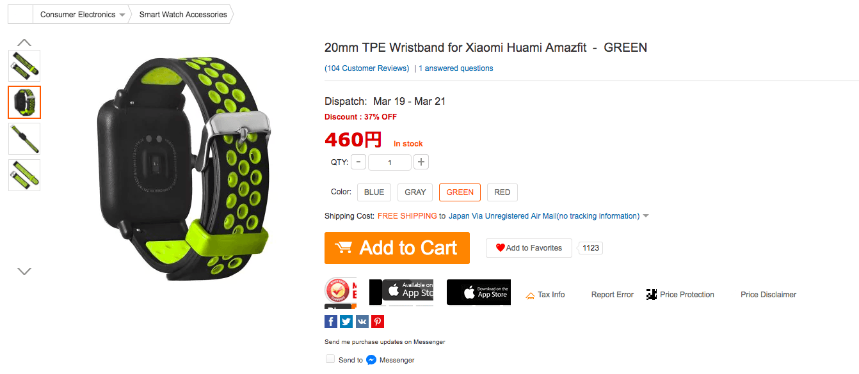Viewport: 859px width, 374px height.
Task: Show next thumbnails with down chevron
Action: (x=24, y=271)
